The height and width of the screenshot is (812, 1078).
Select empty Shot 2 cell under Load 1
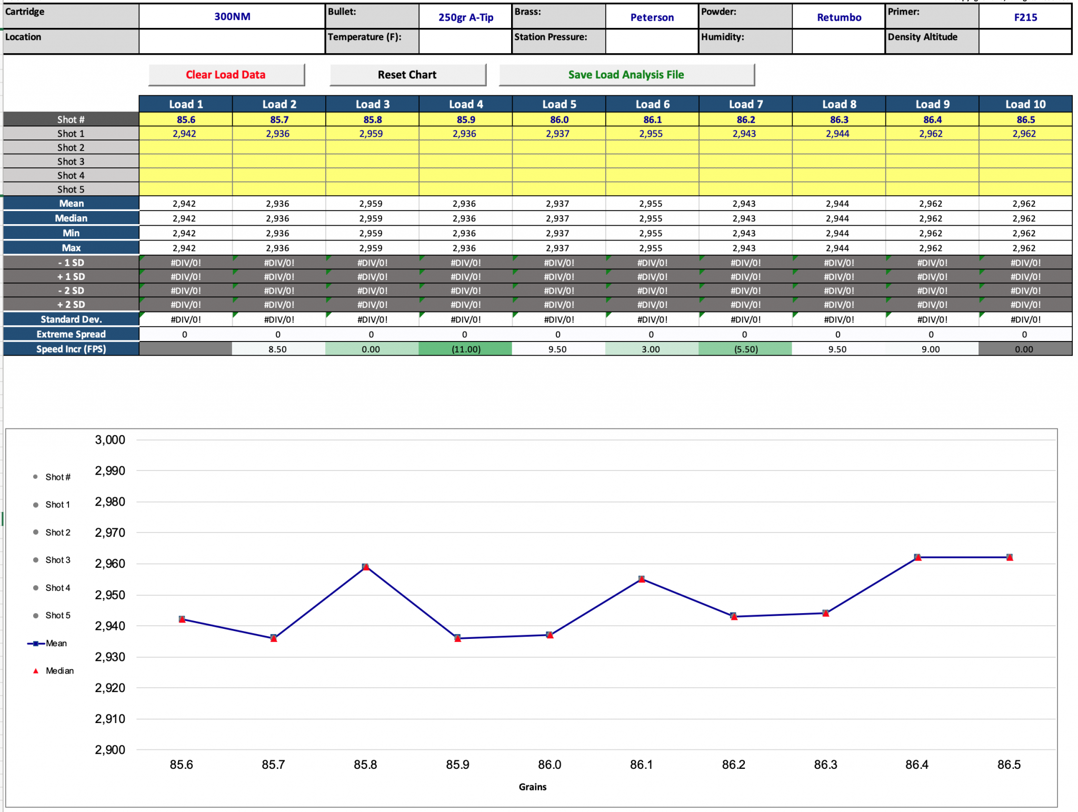click(x=186, y=147)
